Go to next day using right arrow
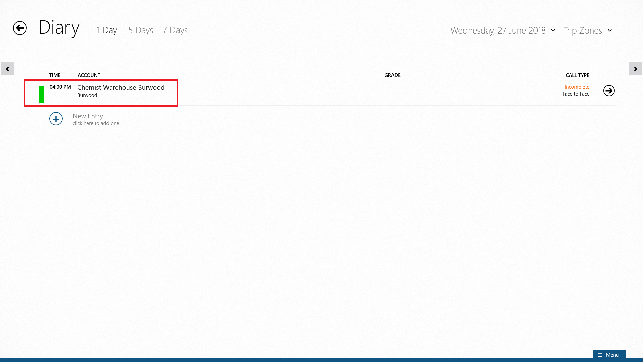 point(635,69)
